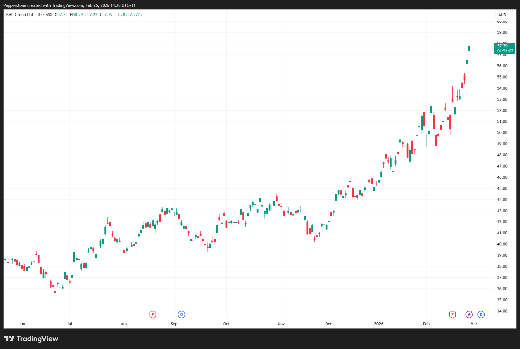Click the 50.00 level on price scale

click(x=502, y=133)
